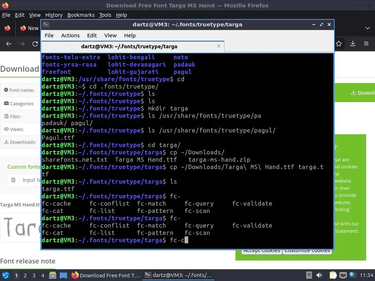Open Firefox File menu

click(6, 15)
